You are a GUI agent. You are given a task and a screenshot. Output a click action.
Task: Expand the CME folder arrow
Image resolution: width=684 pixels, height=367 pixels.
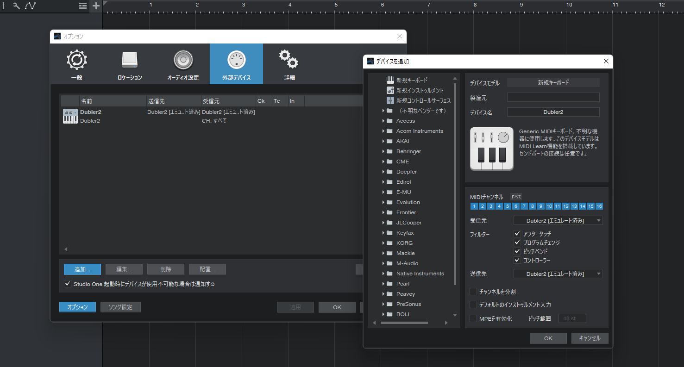(383, 162)
